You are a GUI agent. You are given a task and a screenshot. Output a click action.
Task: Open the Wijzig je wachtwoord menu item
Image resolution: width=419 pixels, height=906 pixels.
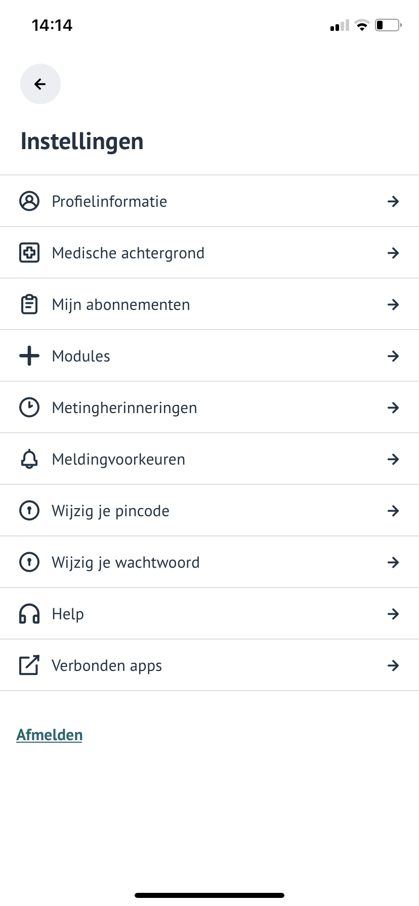pyautogui.click(x=125, y=562)
